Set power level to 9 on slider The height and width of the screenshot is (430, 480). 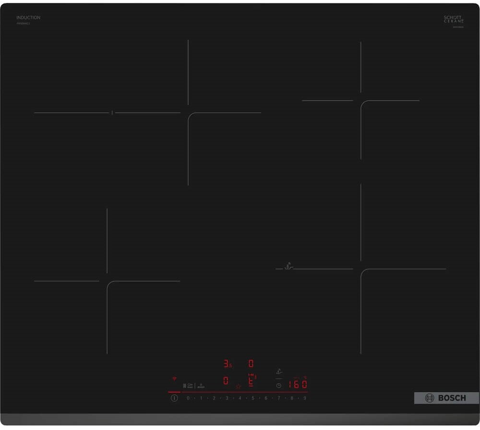click(x=304, y=398)
